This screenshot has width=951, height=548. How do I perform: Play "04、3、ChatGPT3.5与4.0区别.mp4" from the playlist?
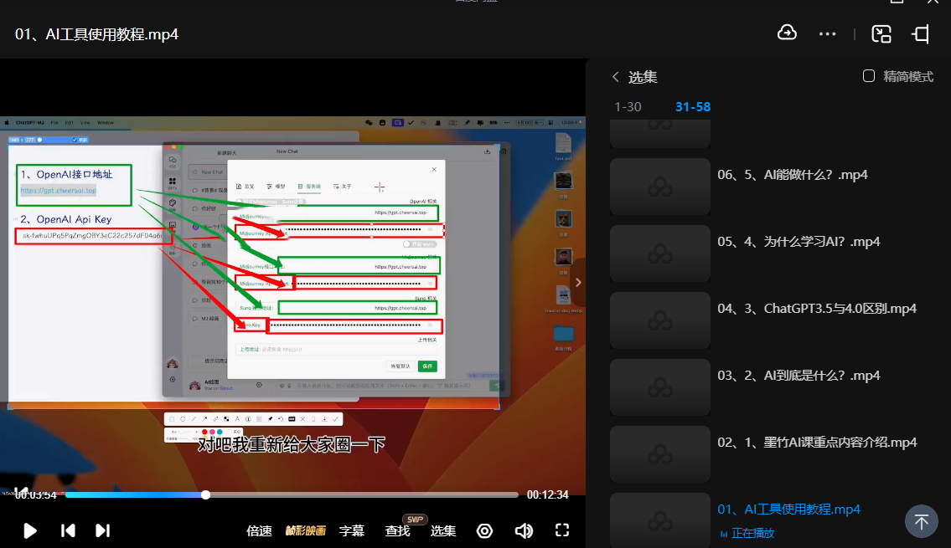click(817, 309)
